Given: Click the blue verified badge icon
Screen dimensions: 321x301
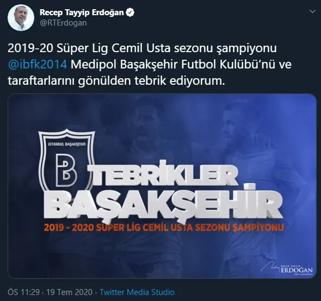Looking at the screenshot, I should tap(130, 12).
